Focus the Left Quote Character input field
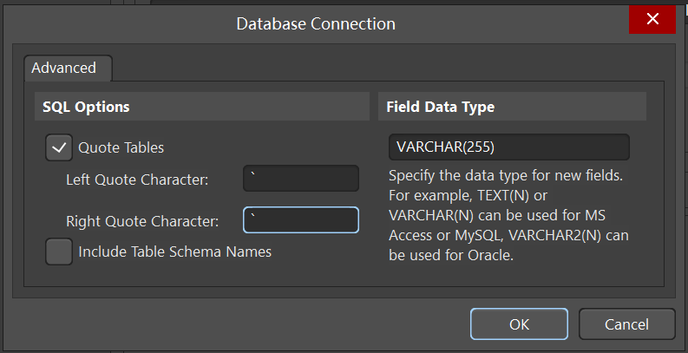The height and width of the screenshot is (353, 688). point(301,178)
